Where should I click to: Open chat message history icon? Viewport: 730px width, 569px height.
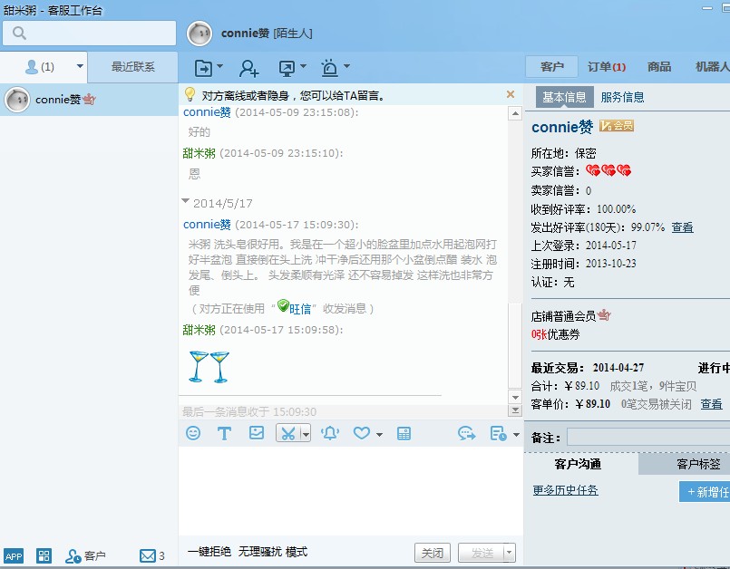pos(498,434)
